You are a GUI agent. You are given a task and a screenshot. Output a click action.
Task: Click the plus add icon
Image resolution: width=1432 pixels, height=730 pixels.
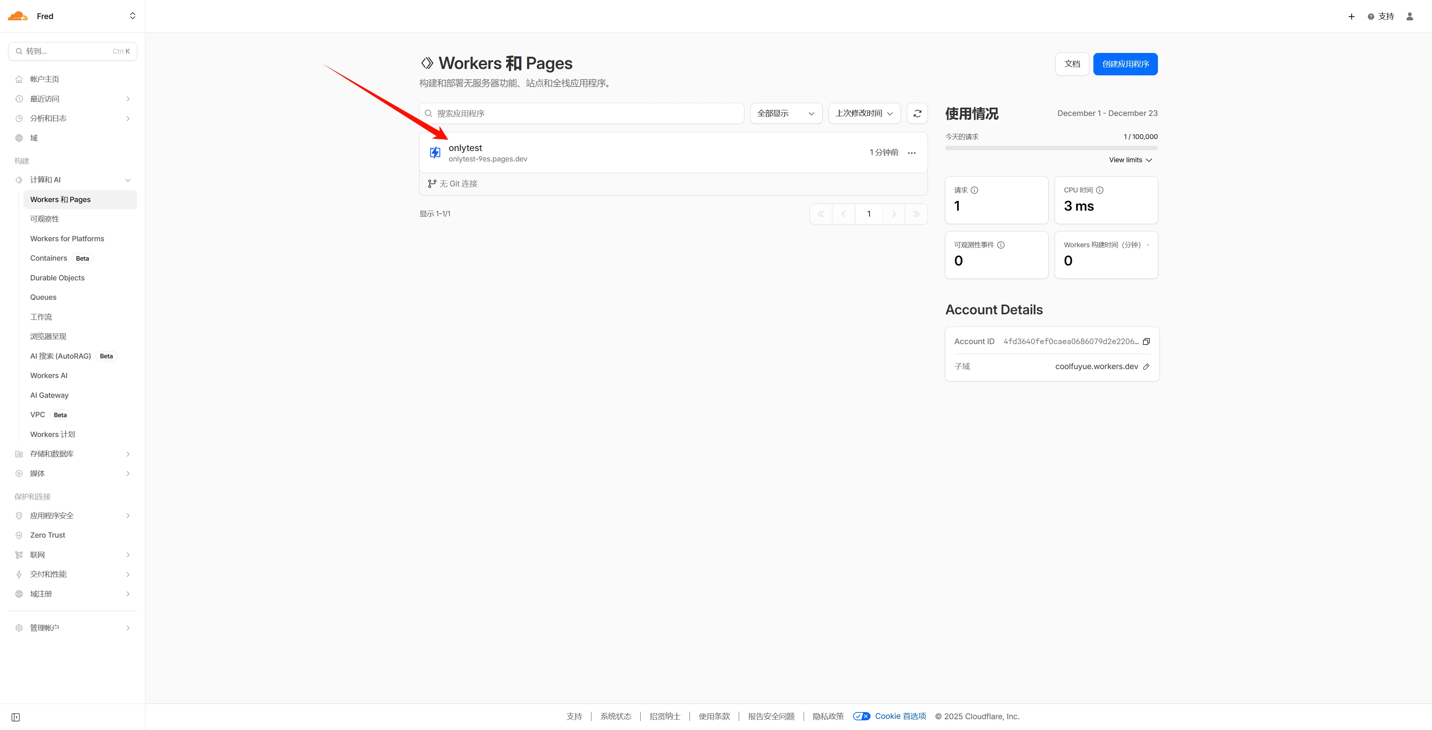(x=1351, y=17)
